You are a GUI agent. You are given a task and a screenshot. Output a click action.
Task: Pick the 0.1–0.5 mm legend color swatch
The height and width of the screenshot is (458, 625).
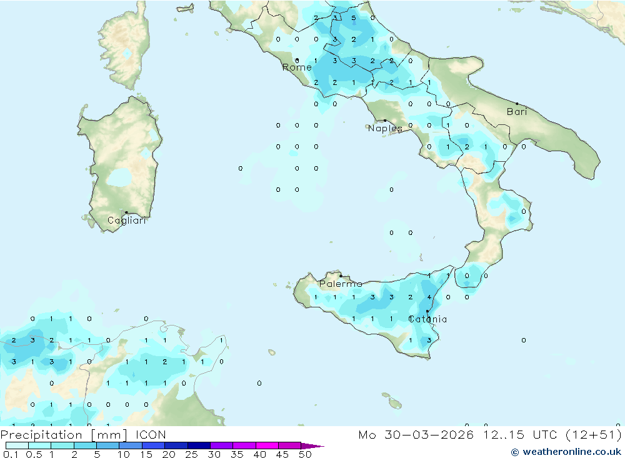pos(17,446)
